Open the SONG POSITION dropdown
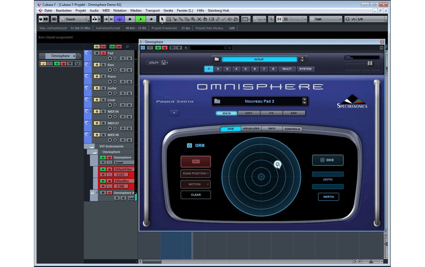425x267 pixels. pos(195,173)
